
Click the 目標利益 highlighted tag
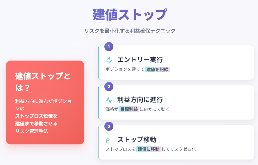coord(129,109)
